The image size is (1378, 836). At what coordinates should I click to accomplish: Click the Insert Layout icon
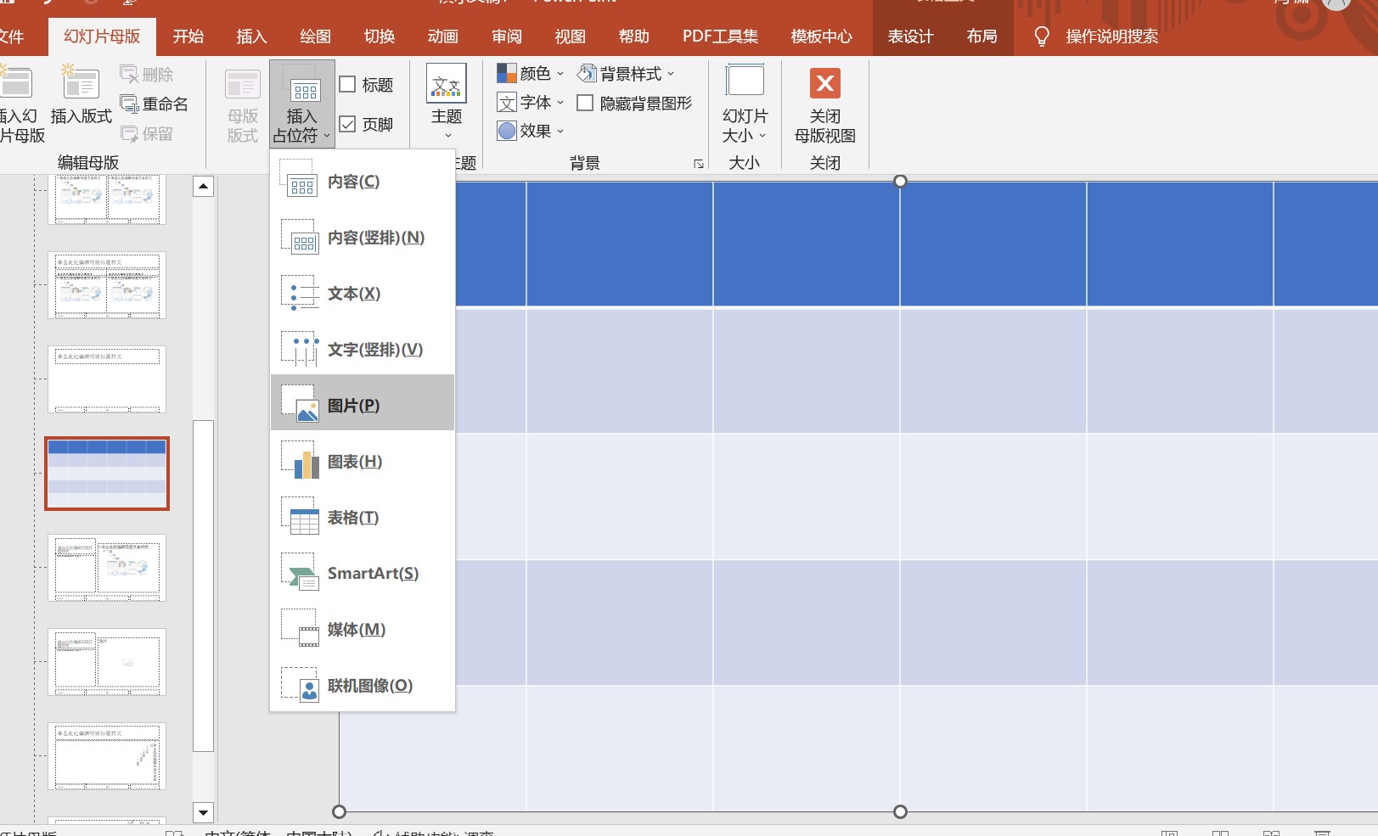click(81, 85)
